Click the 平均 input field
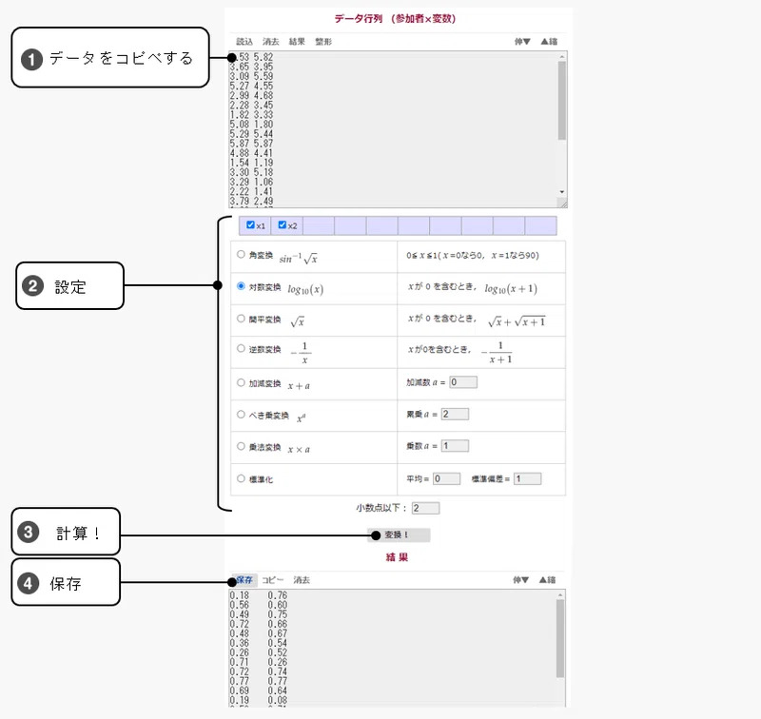 (x=446, y=478)
